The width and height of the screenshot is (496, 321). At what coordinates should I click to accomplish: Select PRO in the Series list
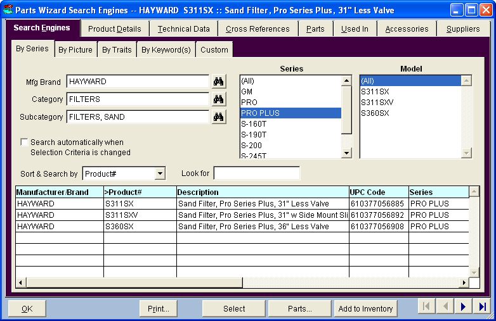pyautogui.click(x=290, y=103)
